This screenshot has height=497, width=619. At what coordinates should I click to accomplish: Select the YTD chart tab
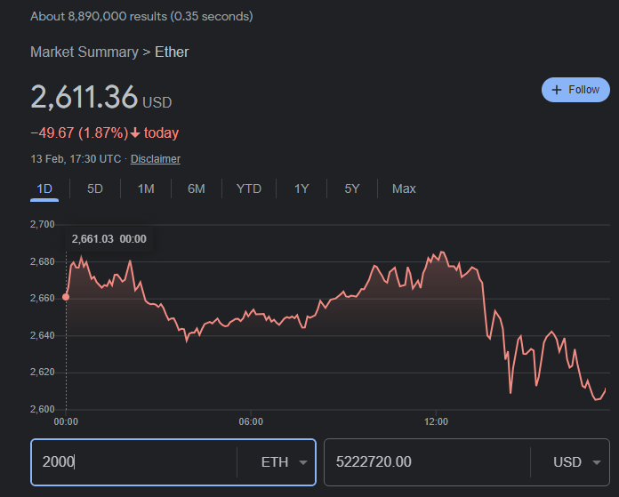click(x=249, y=188)
